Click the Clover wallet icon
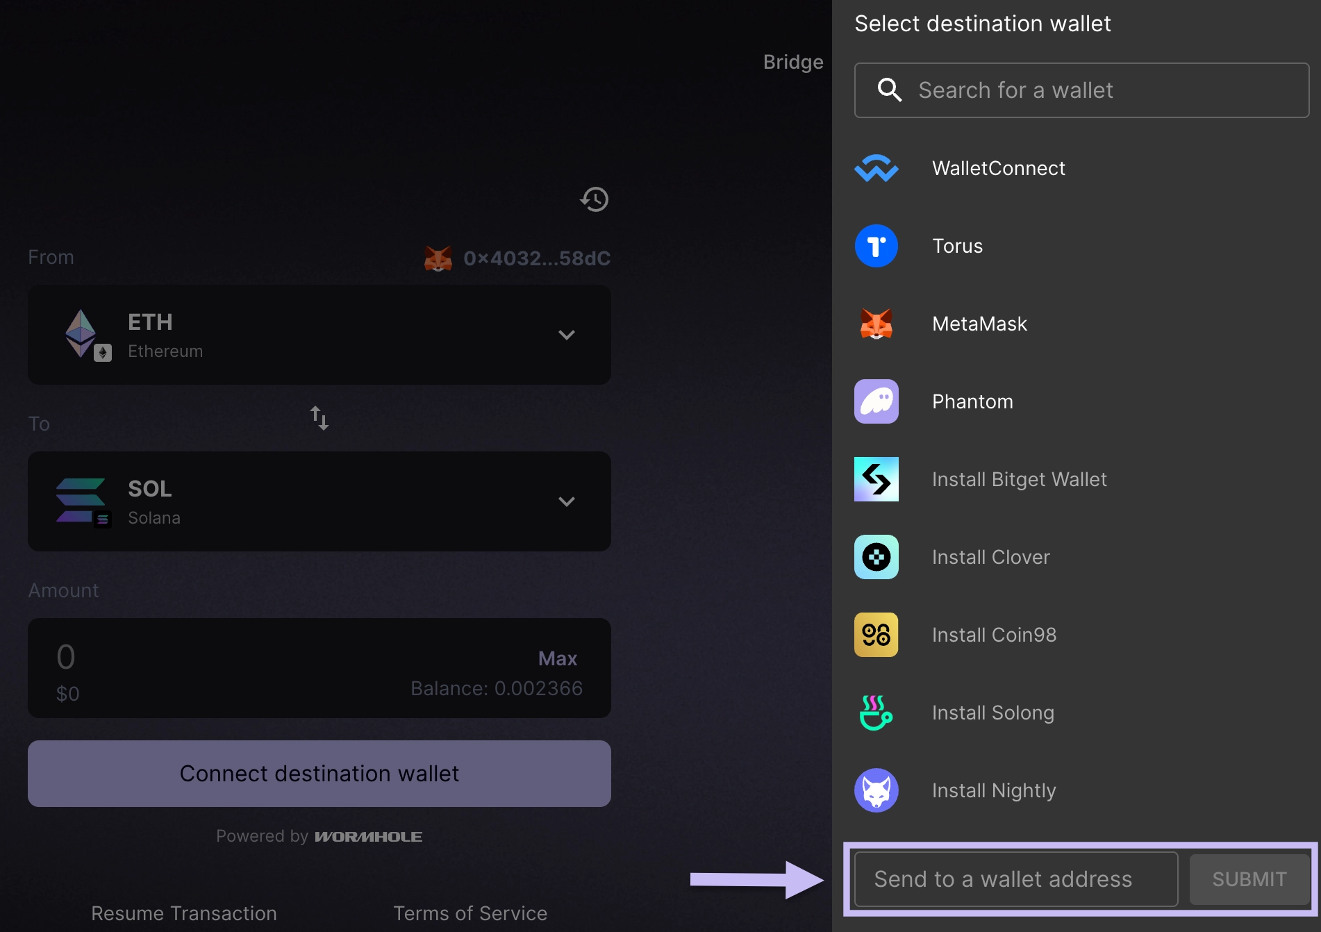The image size is (1321, 932). [876, 557]
